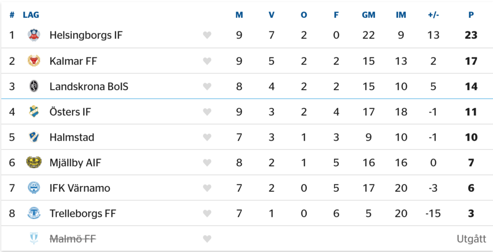The height and width of the screenshot is (252, 493).
Task: Click the Utgått status label
Action: [x=470, y=239]
